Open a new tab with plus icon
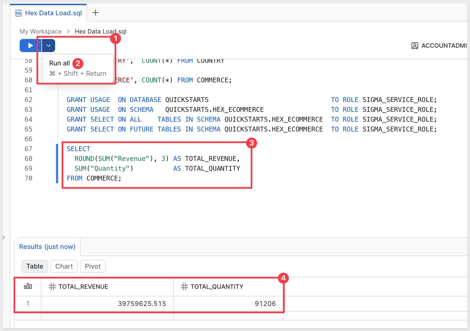The height and width of the screenshot is (331, 470). tap(96, 13)
